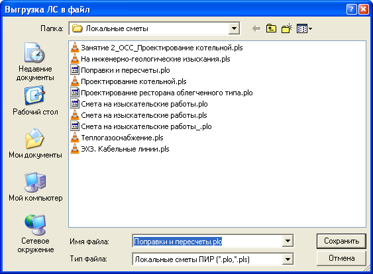Screen dimensions: 373x274
Task: Select Проектирование ресторана облегченного типа.plo
Action: 162,93
